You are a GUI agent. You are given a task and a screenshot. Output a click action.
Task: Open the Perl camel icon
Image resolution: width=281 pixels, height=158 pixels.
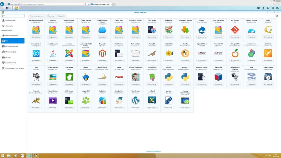point(36,77)
